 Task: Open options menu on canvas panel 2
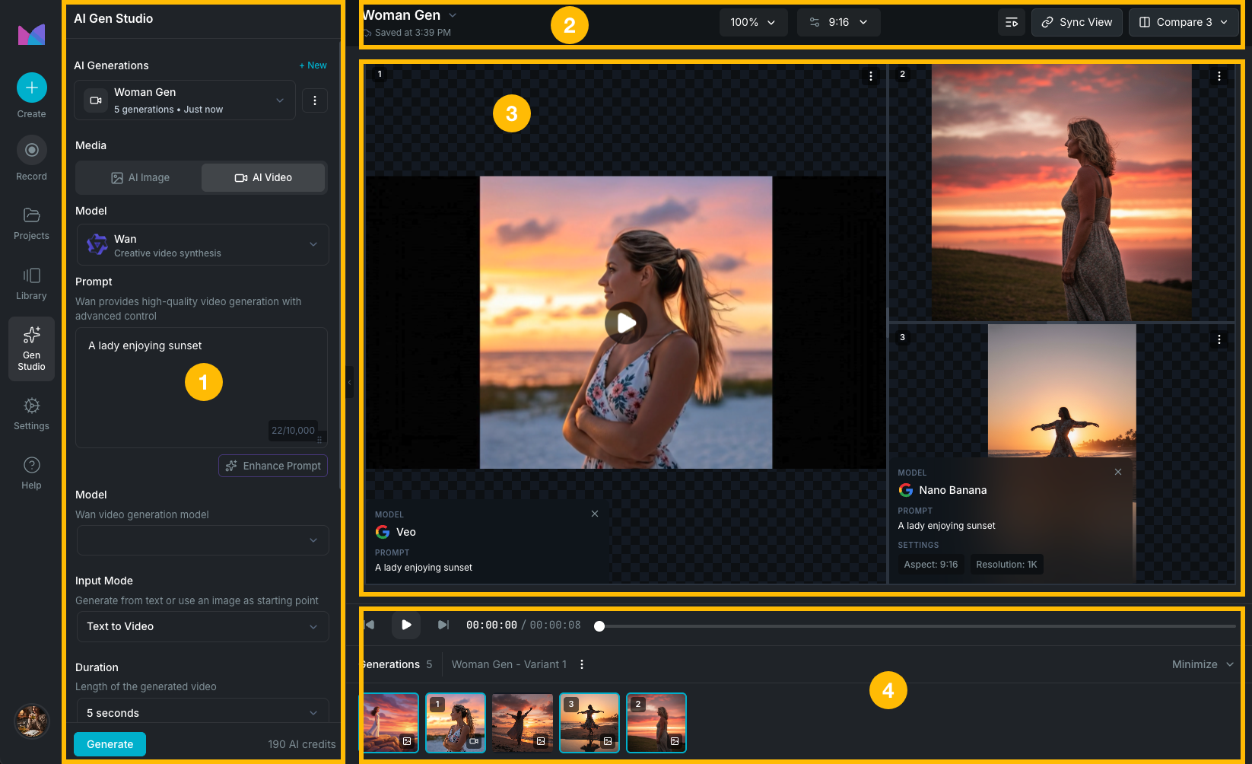pyautogui.click(x=1219, y=76)
